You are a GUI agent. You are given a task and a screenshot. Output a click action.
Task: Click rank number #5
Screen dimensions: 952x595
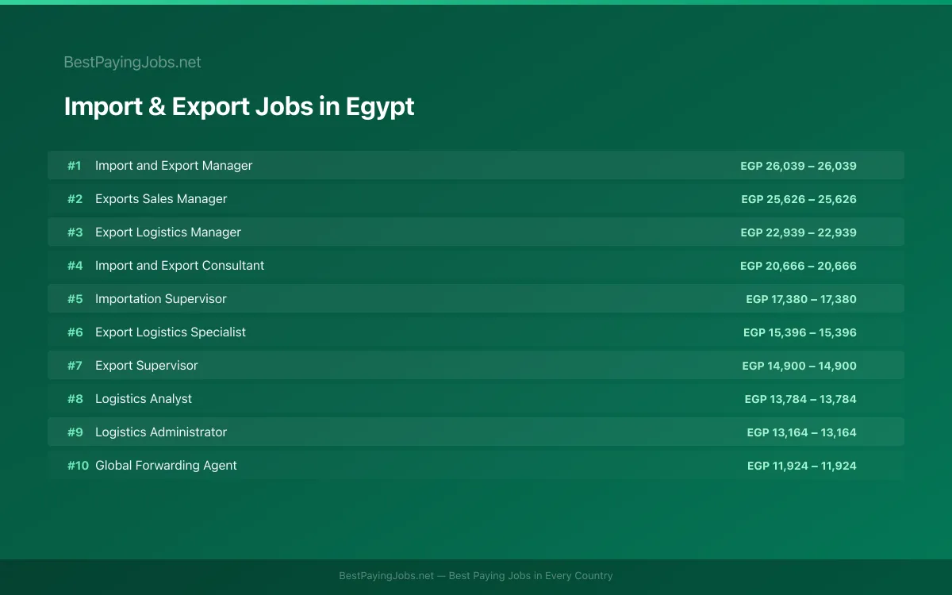click(x=75, y=299)
